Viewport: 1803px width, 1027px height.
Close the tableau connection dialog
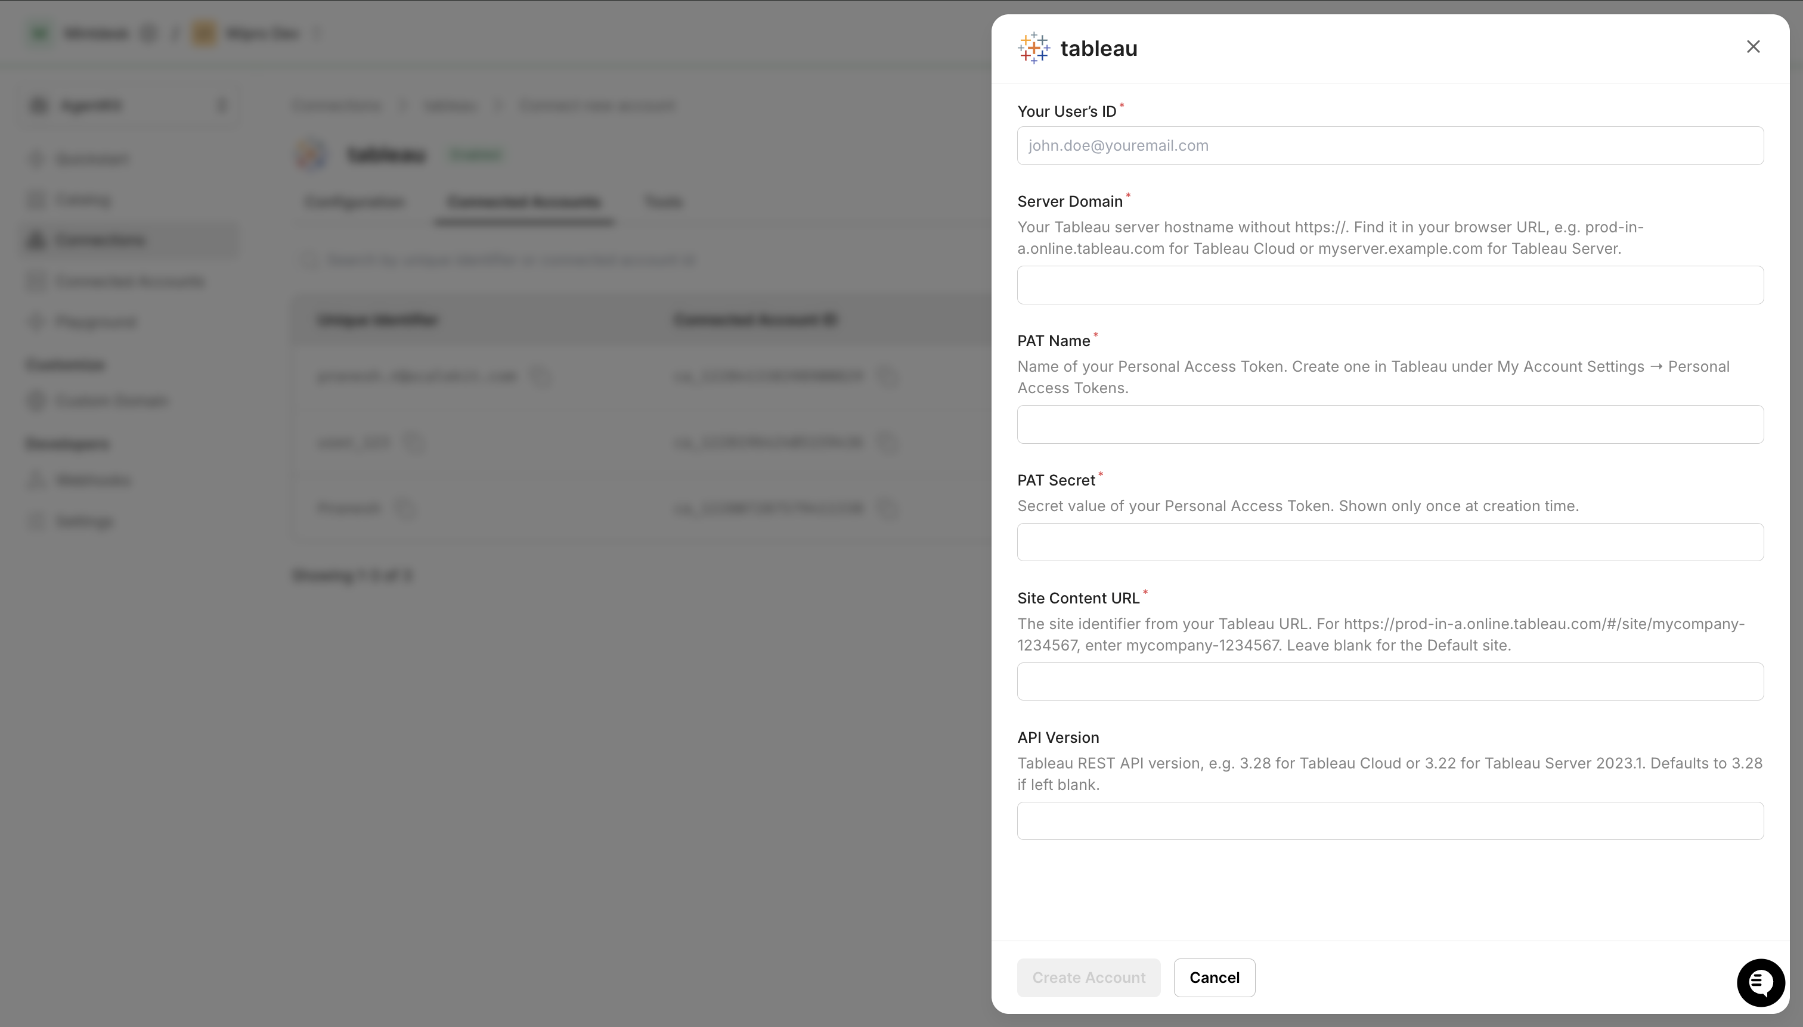(1753, 46)
